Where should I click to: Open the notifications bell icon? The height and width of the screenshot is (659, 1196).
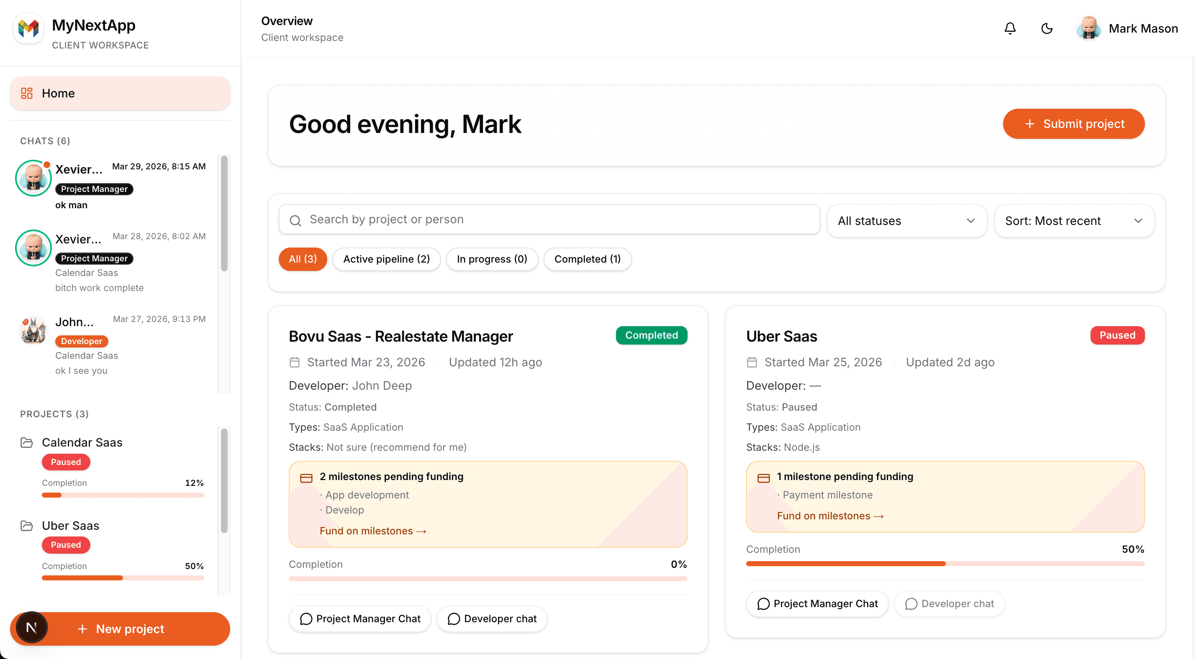click(1010, 28)
